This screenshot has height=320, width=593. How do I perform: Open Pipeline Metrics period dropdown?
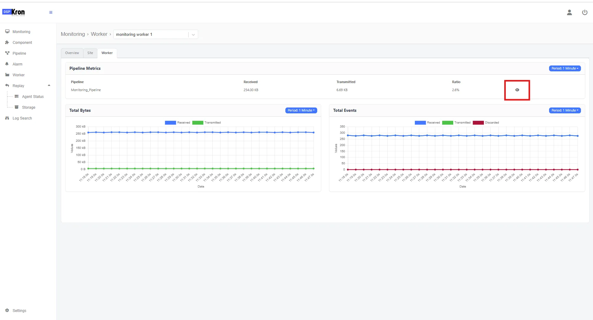click(565, 68)
